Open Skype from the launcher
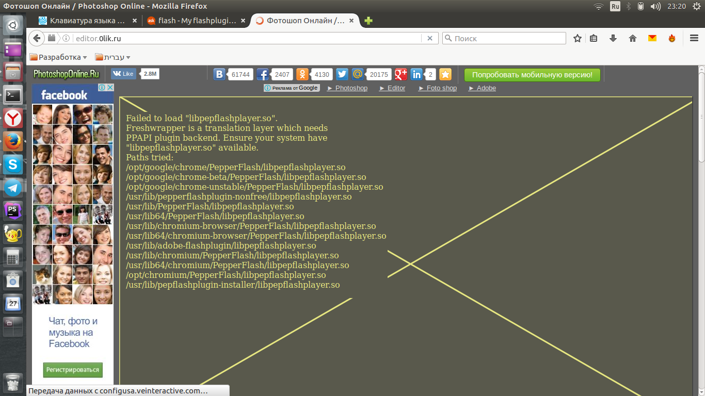The image size is (705, 396). coord(13,164)
